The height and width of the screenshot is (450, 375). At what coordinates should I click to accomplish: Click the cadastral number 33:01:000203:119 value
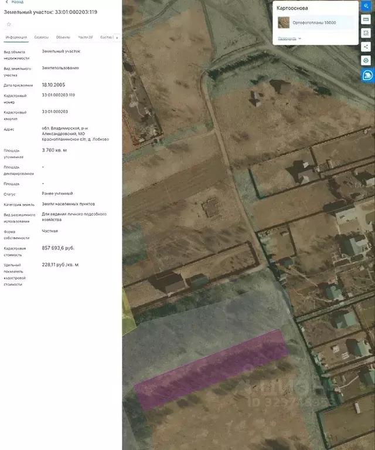(x=59, y=94)
